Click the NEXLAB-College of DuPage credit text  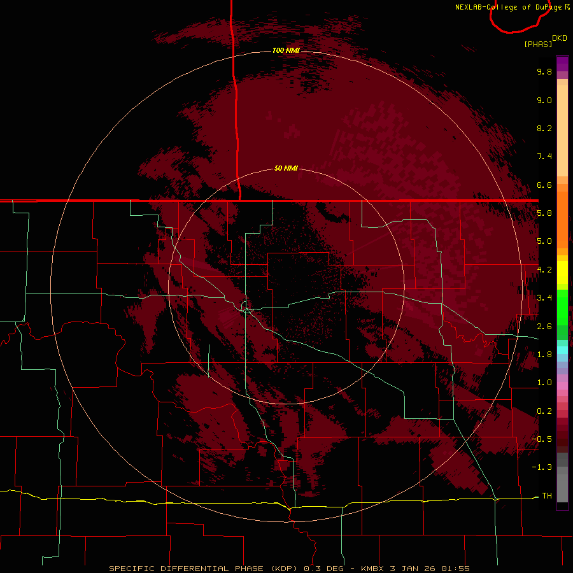click(x=513, y=7)
